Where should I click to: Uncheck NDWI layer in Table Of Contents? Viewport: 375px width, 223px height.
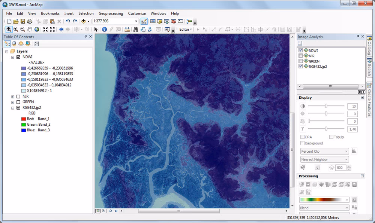coord(18,57)
